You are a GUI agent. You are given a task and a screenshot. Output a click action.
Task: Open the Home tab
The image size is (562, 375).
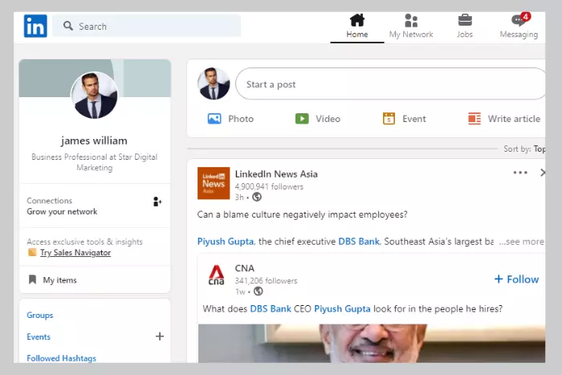357,27
